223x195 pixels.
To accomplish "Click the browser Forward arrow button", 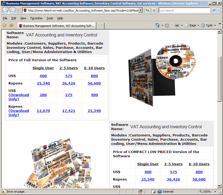I will (12, 10).
